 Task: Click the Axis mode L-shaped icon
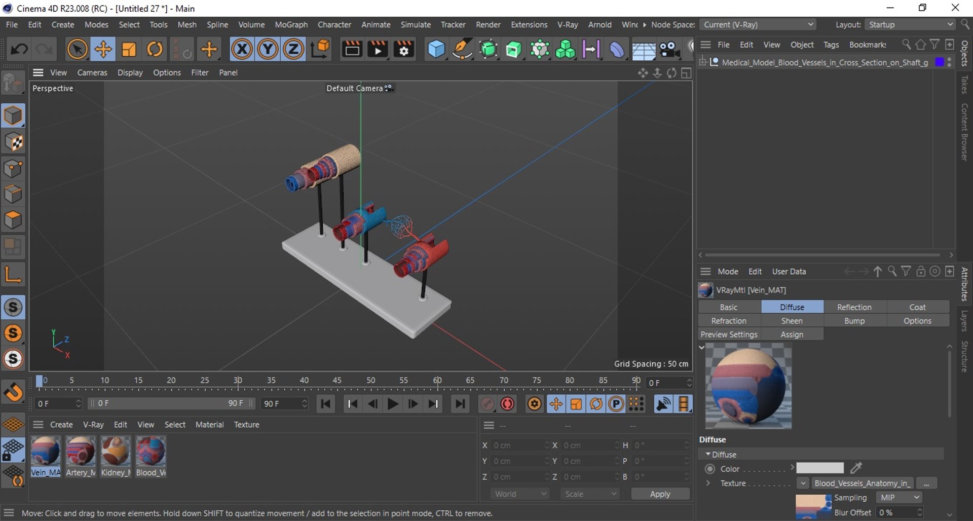coord(13,274)
